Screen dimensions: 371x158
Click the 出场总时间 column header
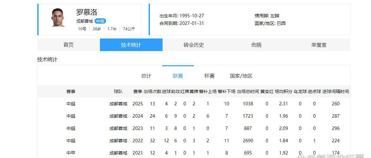pyautogui.click(x=248, y=91)
